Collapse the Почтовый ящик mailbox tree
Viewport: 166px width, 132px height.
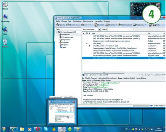click(x=56, y=32)
